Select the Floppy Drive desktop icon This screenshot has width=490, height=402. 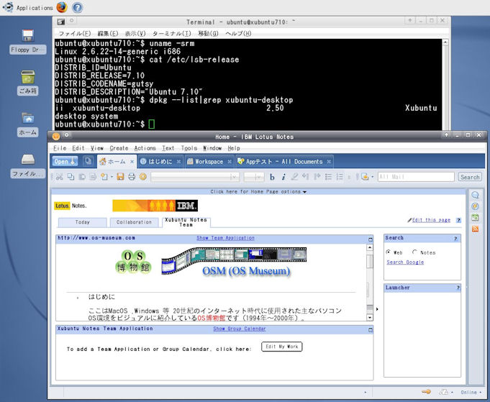(28, 42)
